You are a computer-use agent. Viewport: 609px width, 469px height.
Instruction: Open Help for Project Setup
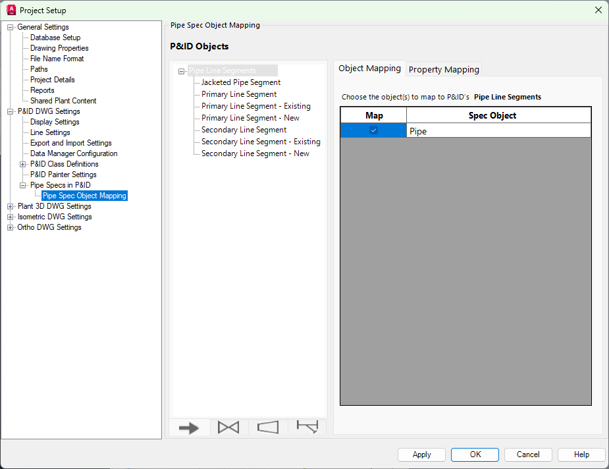(x=581, y=455)
